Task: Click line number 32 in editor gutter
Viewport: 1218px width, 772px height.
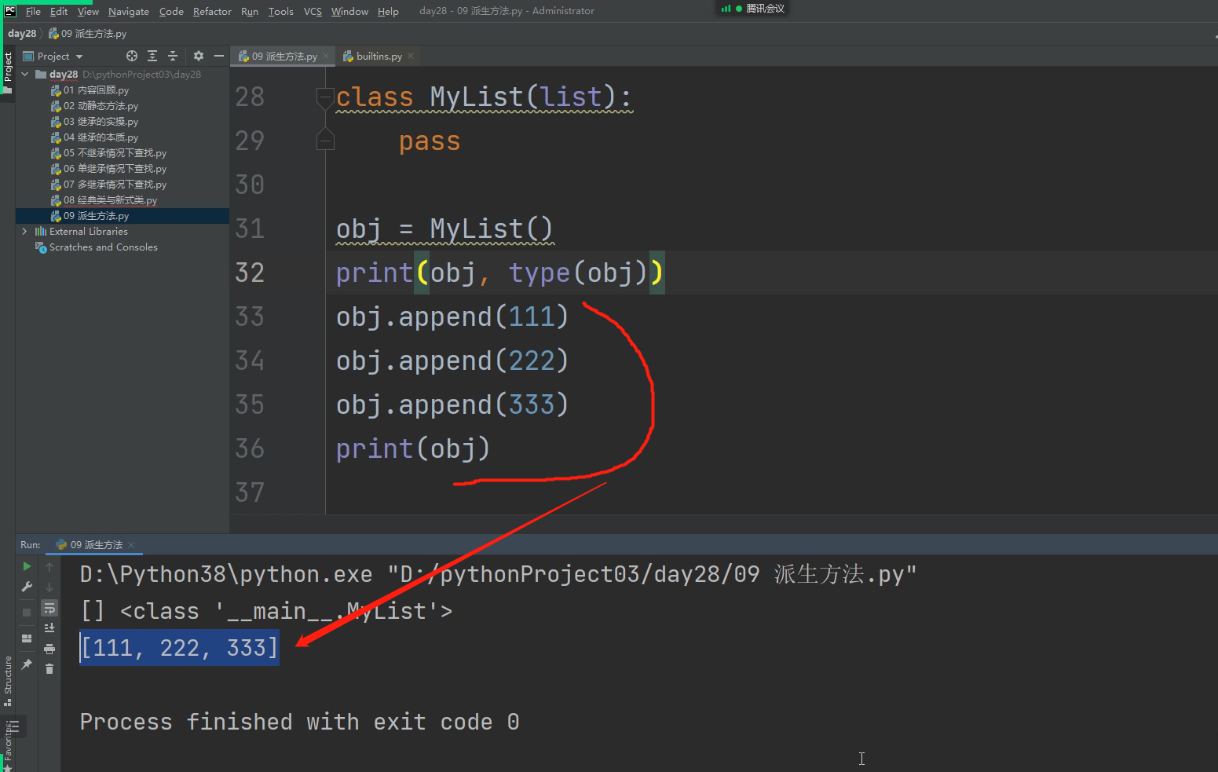Action: [250, 273]
